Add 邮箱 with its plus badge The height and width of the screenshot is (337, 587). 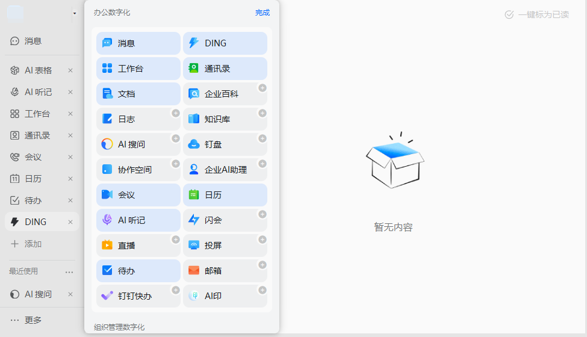(x=262, y=265)
